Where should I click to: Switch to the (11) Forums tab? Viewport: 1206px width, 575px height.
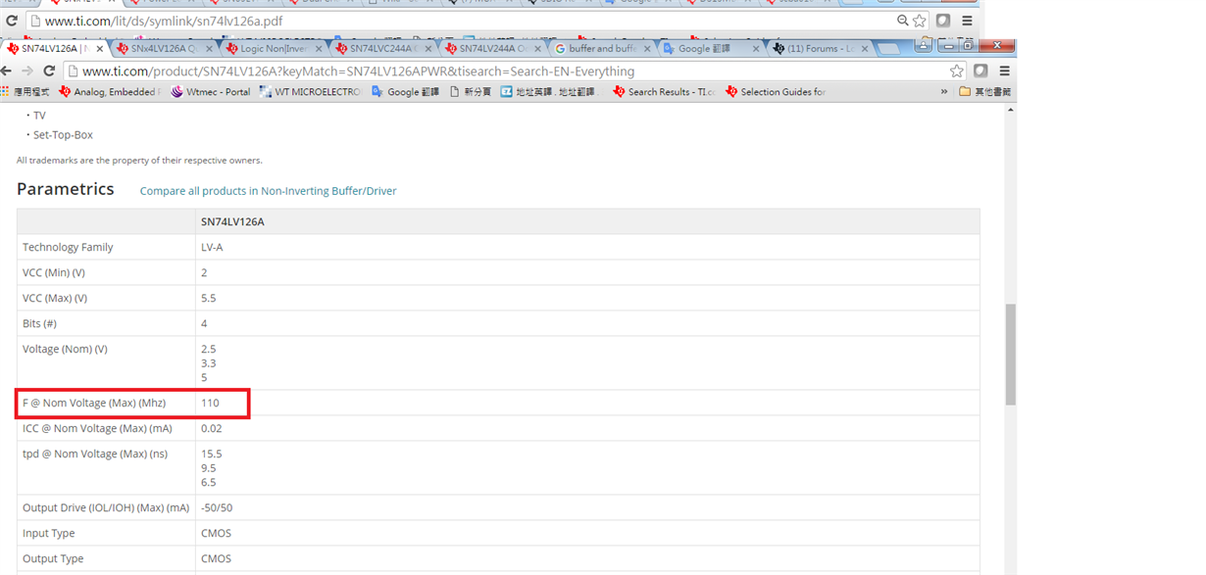tap(819, 48)
